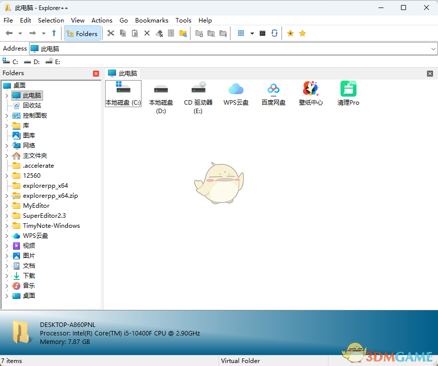Viewport: 438px width, 366px height.
Task: Open the Address bar dropdown arrow
Action: (x=433, y=48)
